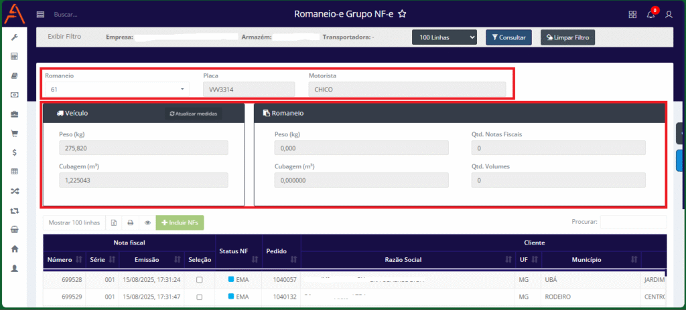This screenshot has width=686, height=310.
Task: Open the briefcase sidebar module
Action: 14,114
